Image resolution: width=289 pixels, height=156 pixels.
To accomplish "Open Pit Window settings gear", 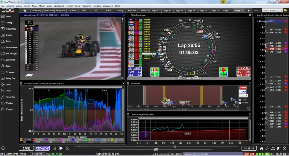I will coord(248,108).
